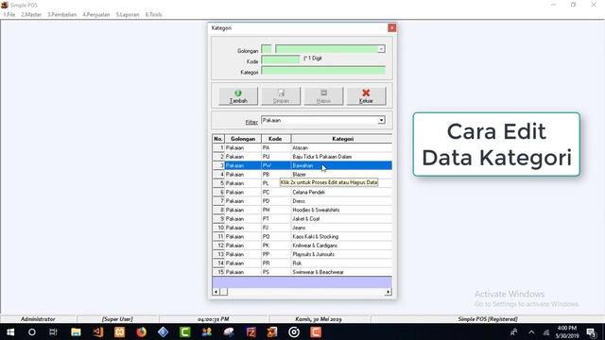Click the table's scroll left arrow

[x=216, y=292]
